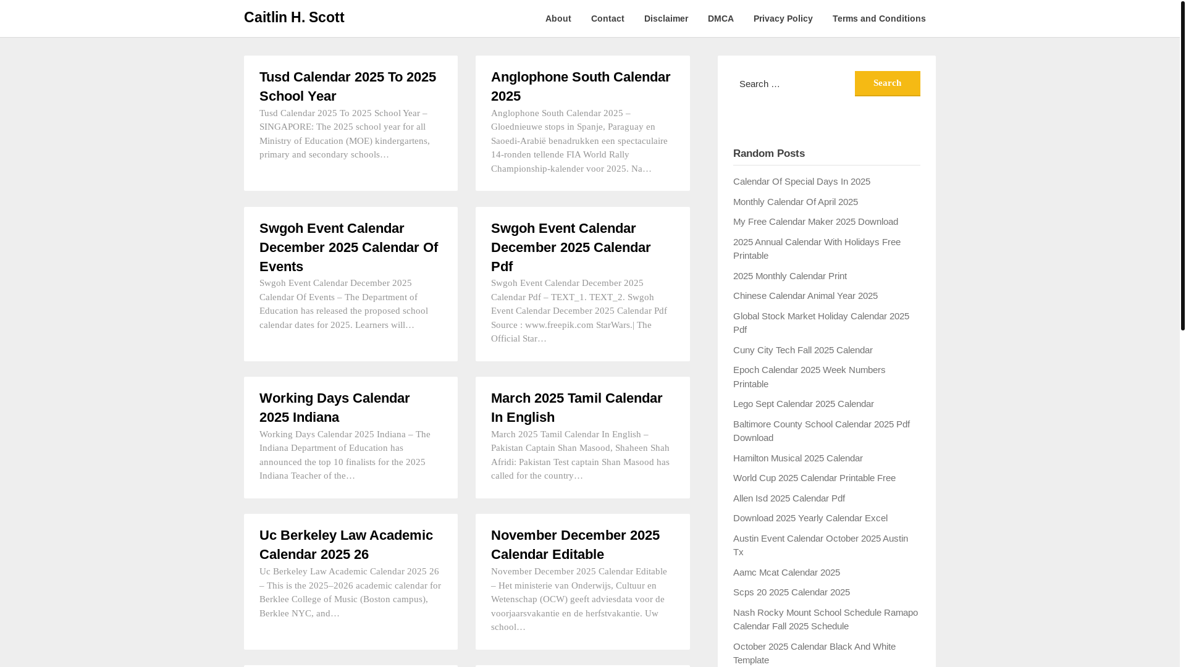Open Scps 20 2025 Calendar 2025
This screenshot has height=667, width=1186.
click(791, 592)
